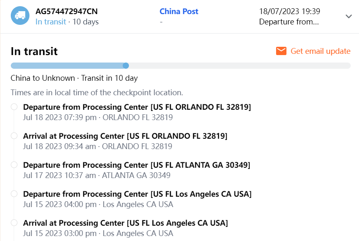The width and height of the screenshot is (359, 241).
Task: Click the blue dot on the progress bar
Action: tap(126, 65)
